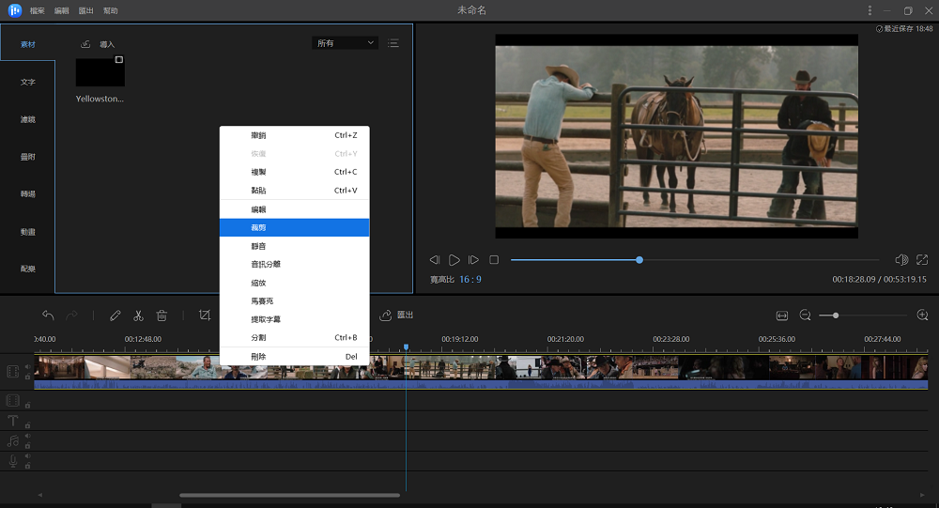Viewport: 939px width, 508px height.
Task: Open the 16:9 aspect ratio selector
Action: pyautogui.click(x=469, y=280)
